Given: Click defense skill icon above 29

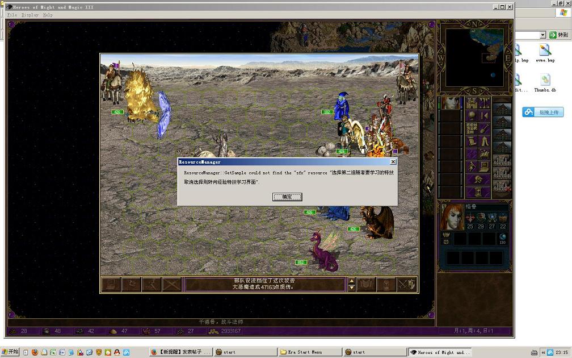Looking at the screenshot, I should (481, 218).
